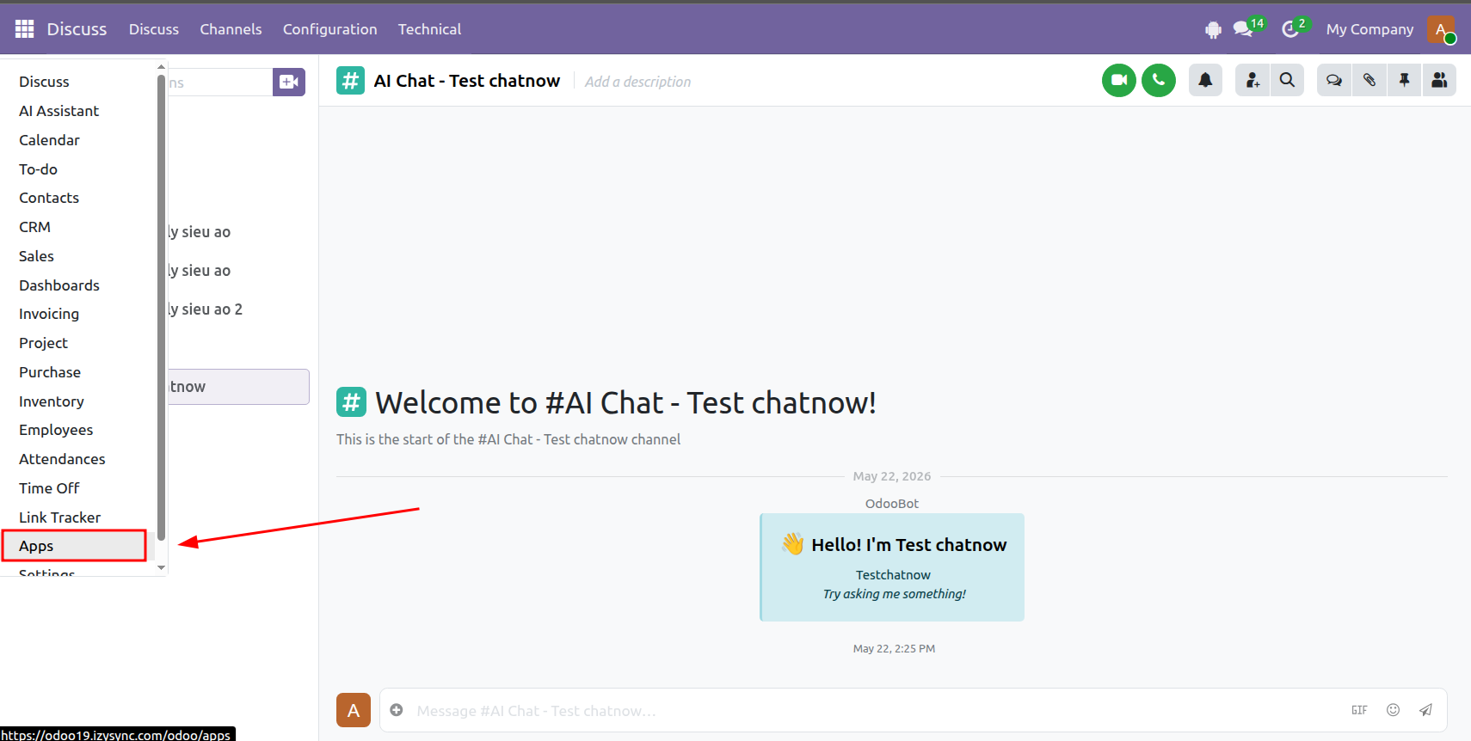1471x741 pixels.
Task: Invite people with the add-user icon
Action: click(x=1253, y=81)
